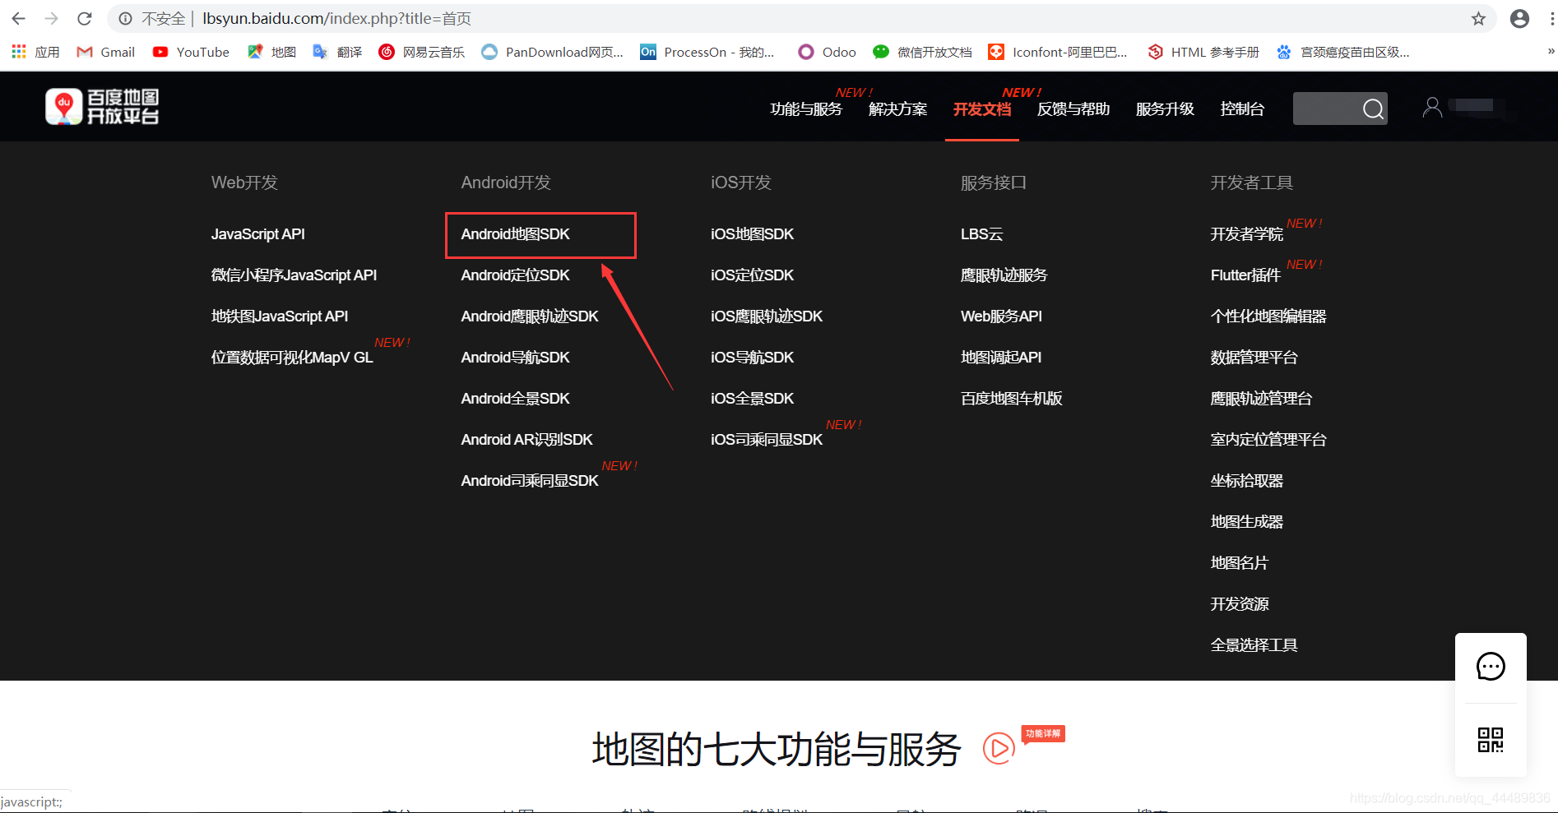Open Android鹰眼轨迹SDK link
This screenshot has height=813, width=1558.
(530, 316)
